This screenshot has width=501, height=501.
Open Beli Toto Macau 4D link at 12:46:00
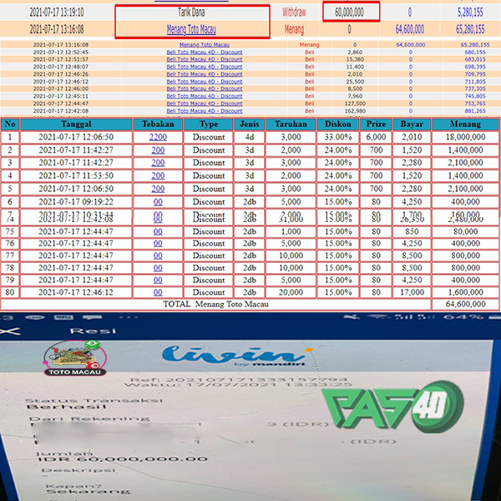[205, 89]
